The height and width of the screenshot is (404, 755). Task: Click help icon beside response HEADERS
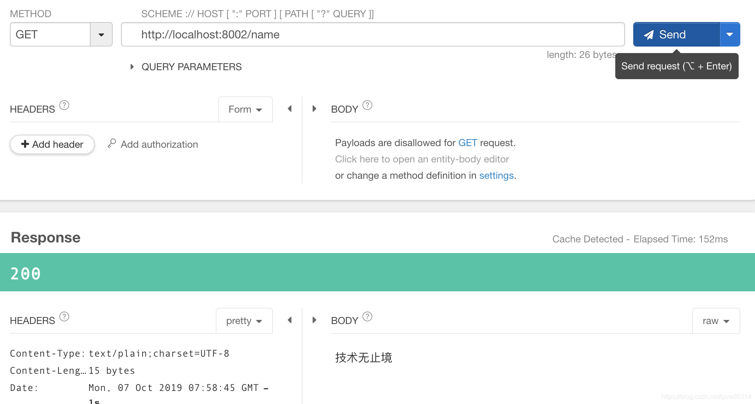pos(64,317)
